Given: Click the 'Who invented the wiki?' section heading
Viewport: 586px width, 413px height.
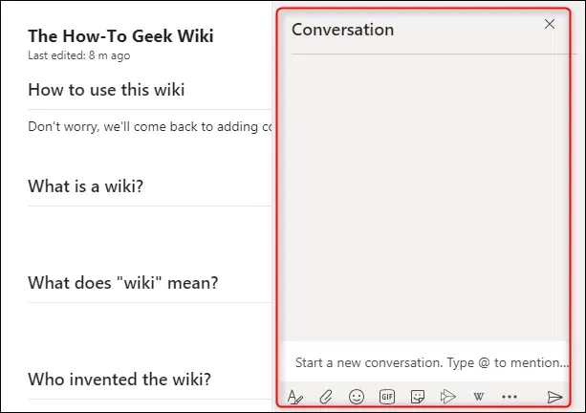Looking at the screenshot, I should click(x=119, y=379).
